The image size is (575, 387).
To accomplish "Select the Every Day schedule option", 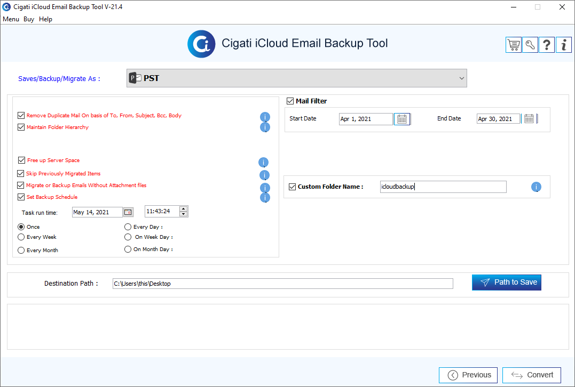I will click(x=128, y=227).
